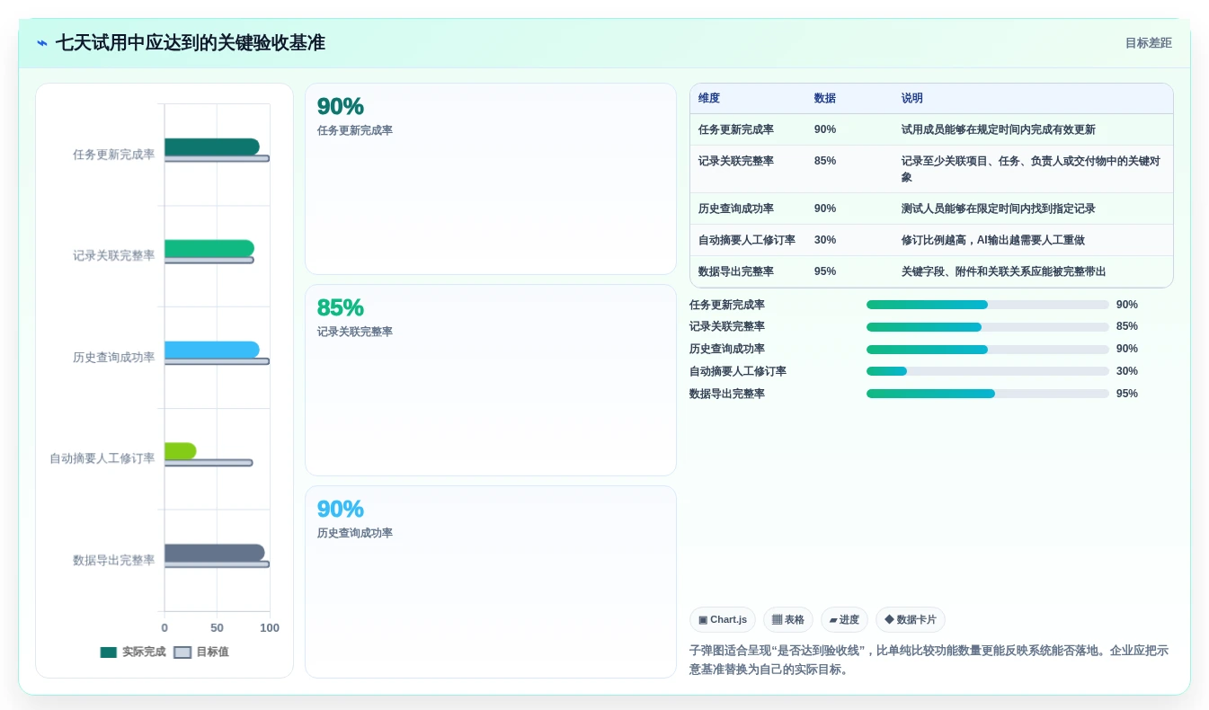Click 测试人员能够在限定时间内找到指定记录 description
1209x710 pixels.
coord(999,209)
